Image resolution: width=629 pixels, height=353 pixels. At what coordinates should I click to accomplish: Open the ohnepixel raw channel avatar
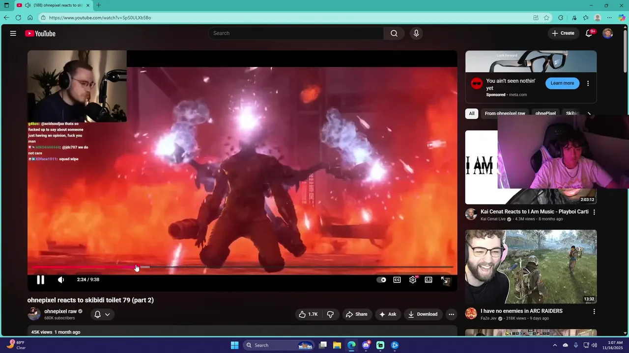34,314
